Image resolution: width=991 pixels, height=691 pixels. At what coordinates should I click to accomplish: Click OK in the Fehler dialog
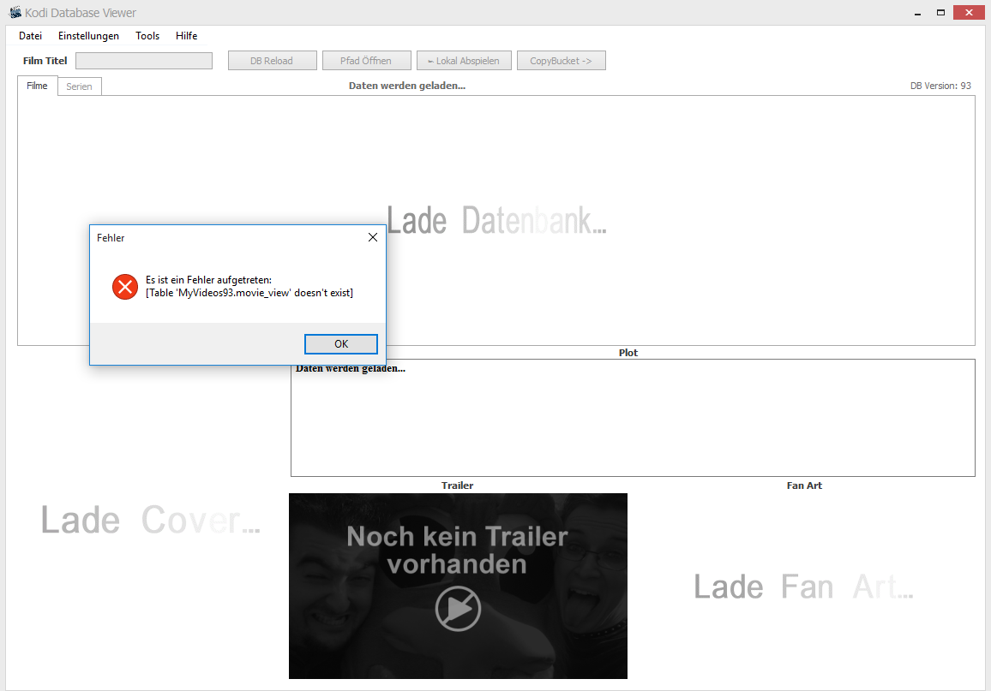click(341, 344)
